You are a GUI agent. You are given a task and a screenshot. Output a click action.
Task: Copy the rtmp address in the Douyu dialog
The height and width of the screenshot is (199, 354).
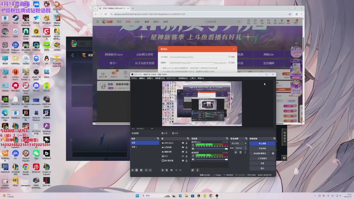231,57
